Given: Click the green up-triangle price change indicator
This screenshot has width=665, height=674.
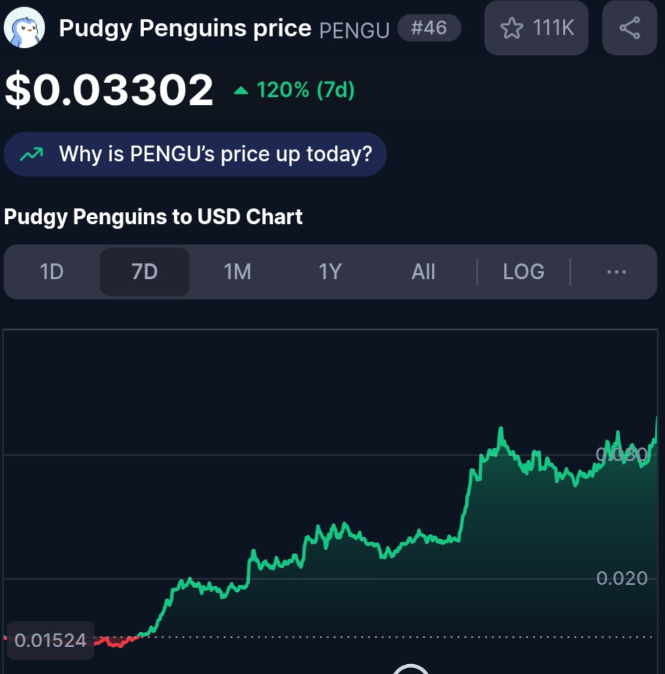Looking at the screenshot, I should (x=240, y=90).
